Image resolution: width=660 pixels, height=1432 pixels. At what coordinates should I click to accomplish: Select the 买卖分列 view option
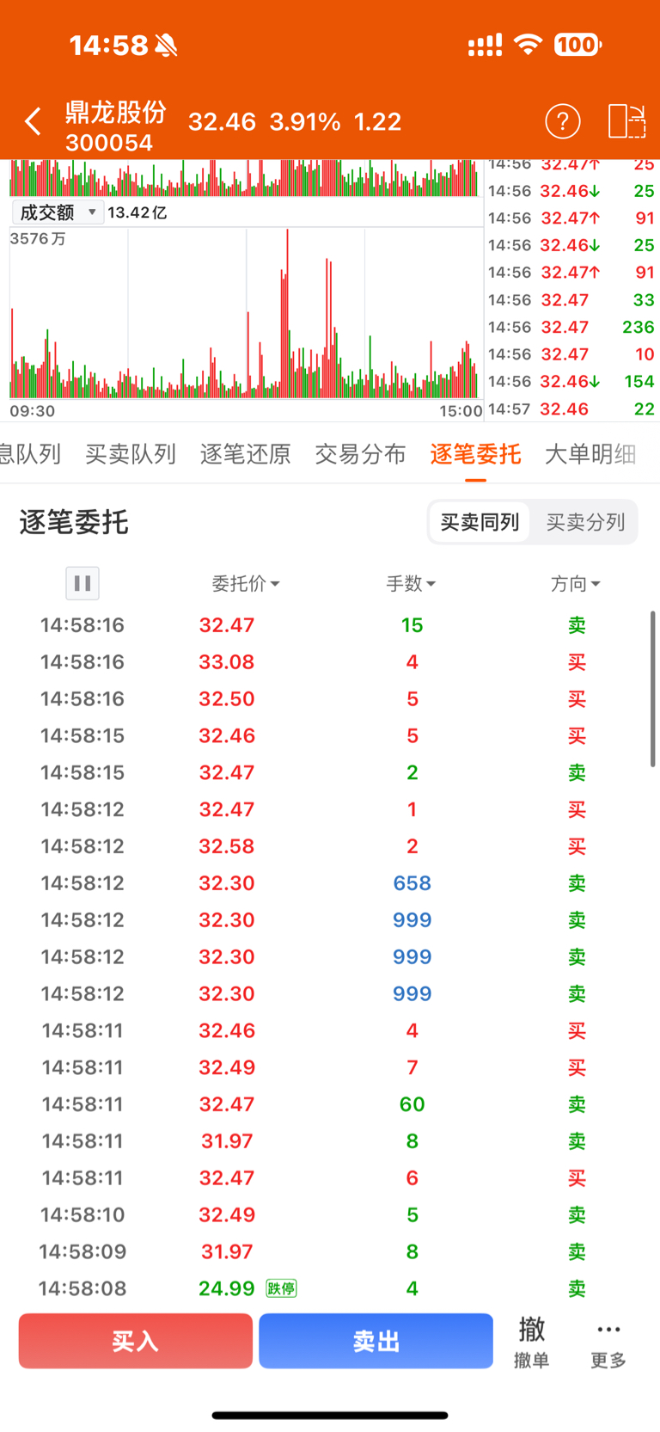click(585, 522)
